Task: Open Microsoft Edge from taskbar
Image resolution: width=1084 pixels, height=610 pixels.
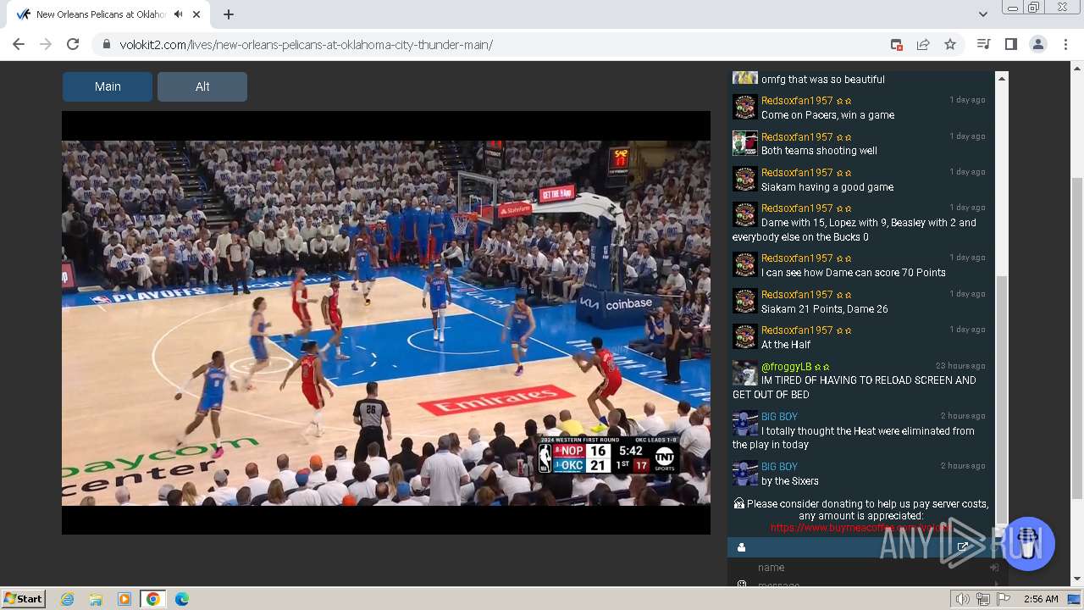Action: (x=182, y=599)
